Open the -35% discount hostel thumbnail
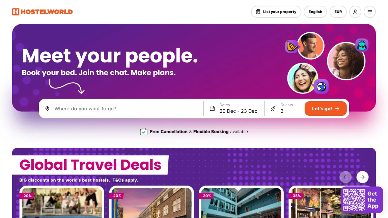This screenshot has width=388, height=218. (x=314, y=203)
